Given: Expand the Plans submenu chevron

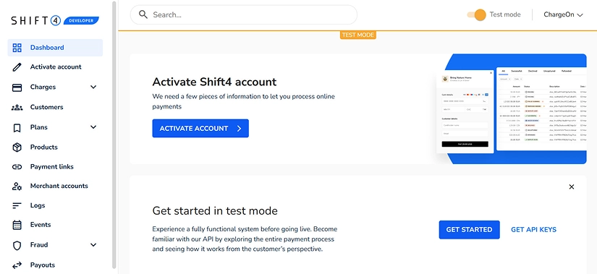Looking at the screenshot, I should tap(93, 127).
